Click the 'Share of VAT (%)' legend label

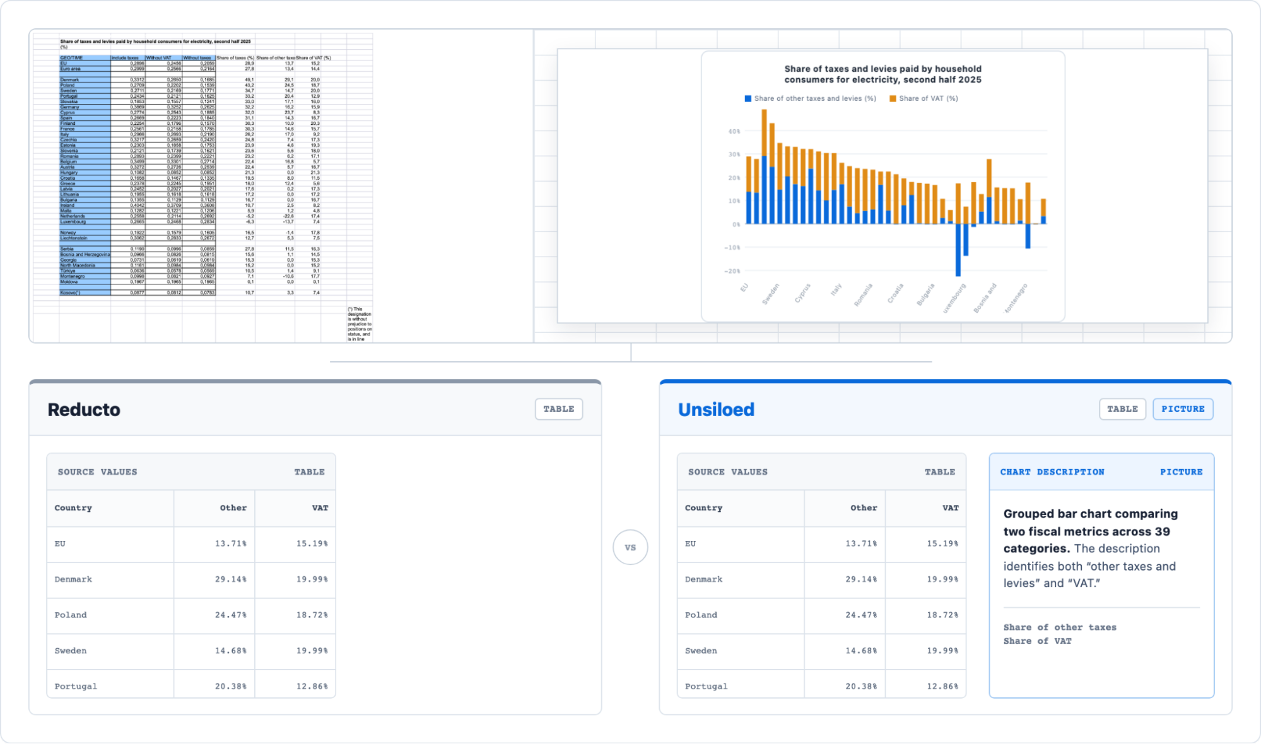click(x=928, y=99)
